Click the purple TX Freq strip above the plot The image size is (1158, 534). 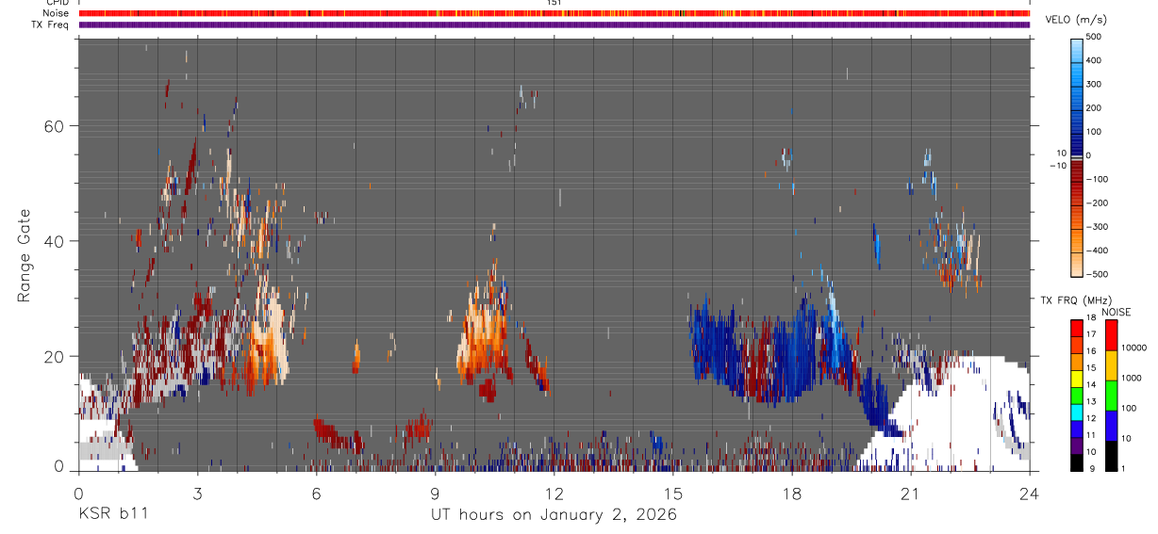[x=554, y=24]
